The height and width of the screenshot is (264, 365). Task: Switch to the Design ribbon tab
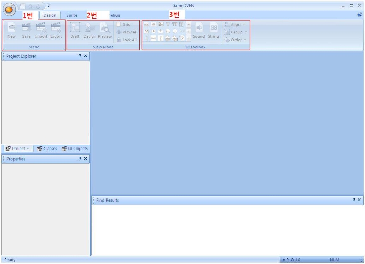[x=50, y=15]
